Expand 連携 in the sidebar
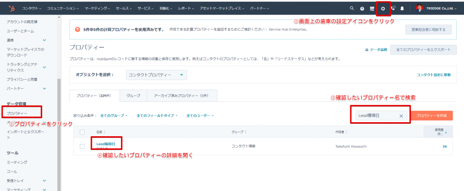 [x=44, y=40]
